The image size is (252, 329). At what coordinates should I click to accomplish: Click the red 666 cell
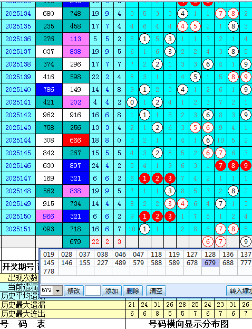pos(75,140)
